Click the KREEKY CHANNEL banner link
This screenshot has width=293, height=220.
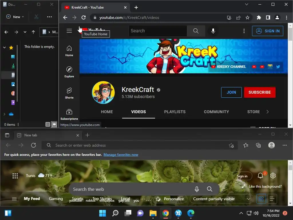click(229, 66)
